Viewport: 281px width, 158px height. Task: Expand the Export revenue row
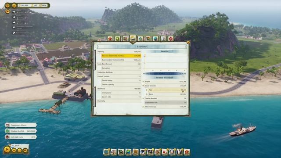(143, 82)
